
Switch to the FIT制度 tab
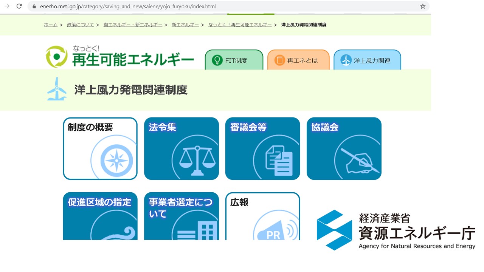coord(234,60)
